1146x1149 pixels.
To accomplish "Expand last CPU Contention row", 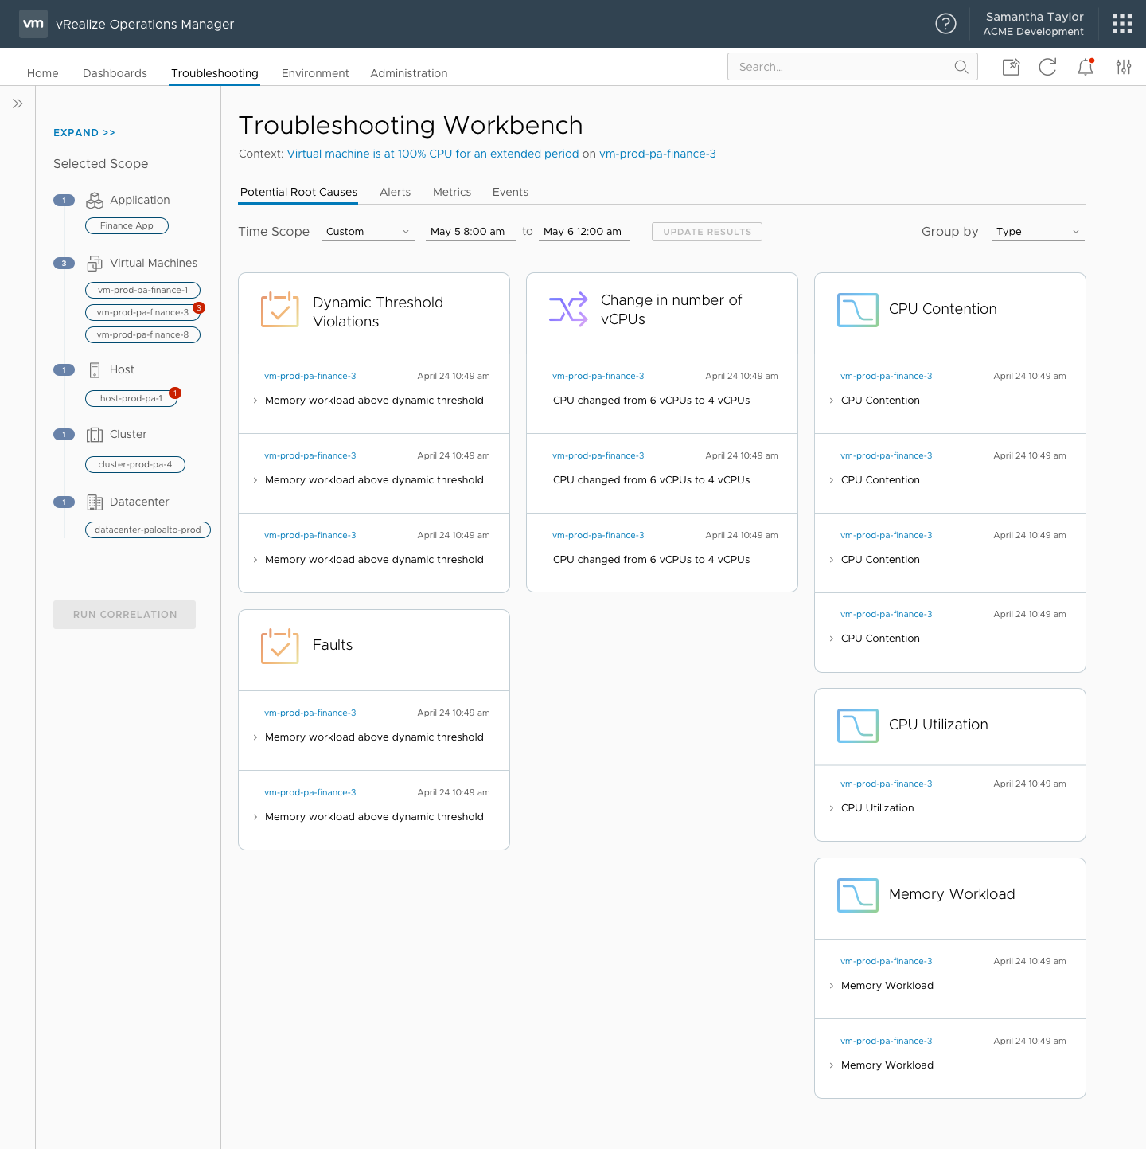I will 832,639.
